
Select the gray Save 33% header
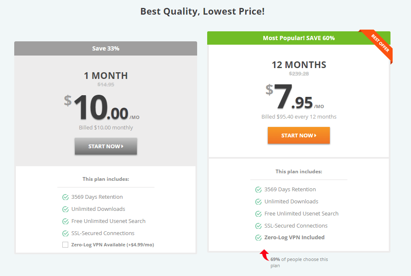(105, 48)
